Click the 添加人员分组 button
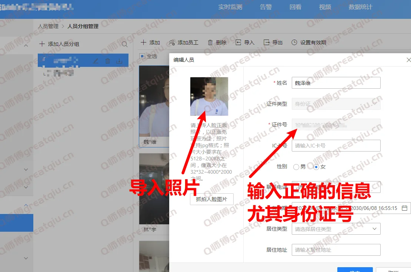The height and width of the screenshot is (272, 411). tap(59, 44)
